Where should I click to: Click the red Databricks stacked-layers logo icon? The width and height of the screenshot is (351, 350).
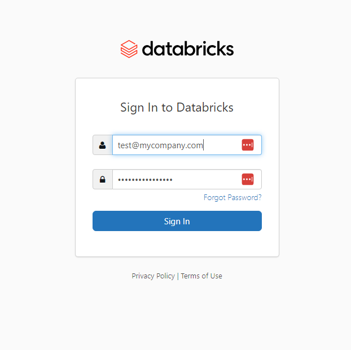click(129, 49)
